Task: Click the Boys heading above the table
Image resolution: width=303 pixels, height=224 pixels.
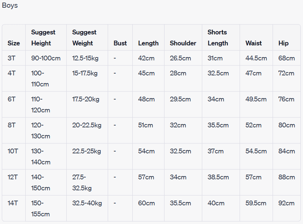Action: click(10, 5)
